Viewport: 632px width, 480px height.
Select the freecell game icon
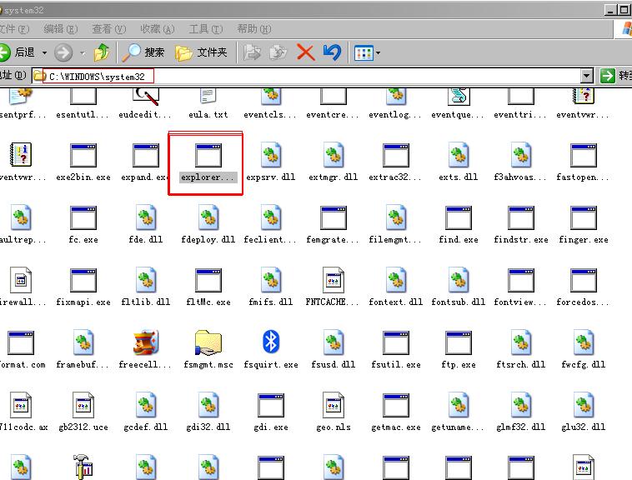pos(146,342)
